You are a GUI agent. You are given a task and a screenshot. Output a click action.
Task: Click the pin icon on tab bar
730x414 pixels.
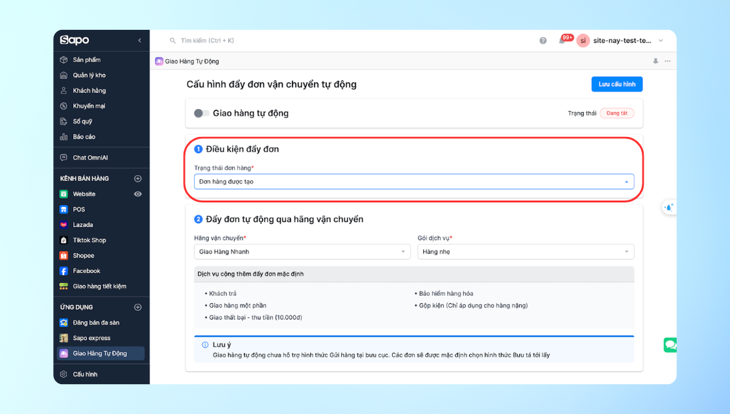pos(655,61)
